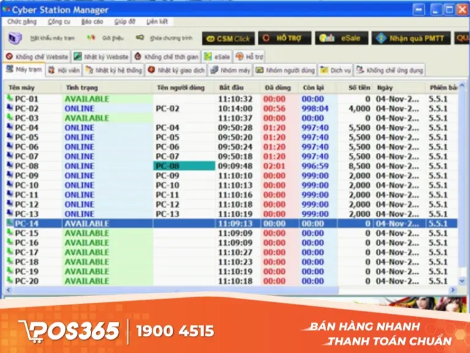This screenshot has height=353, width=470.
Task: Click the Nhận quà PMTT button
Action: coord(411,38)
